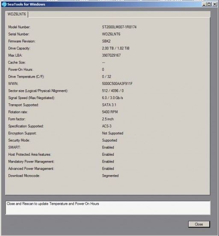The height and width of the screenshot is (236, 219).
Task: Click model value ST2000LM007-1R8174
Action: click(119, 27)
